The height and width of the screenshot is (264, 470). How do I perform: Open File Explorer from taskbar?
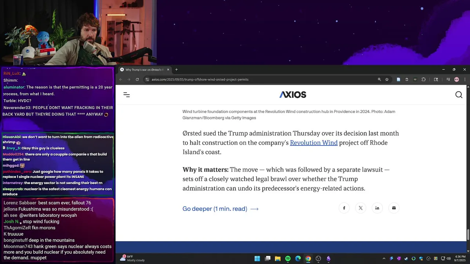pyautogui.click(x=278, y=258)
